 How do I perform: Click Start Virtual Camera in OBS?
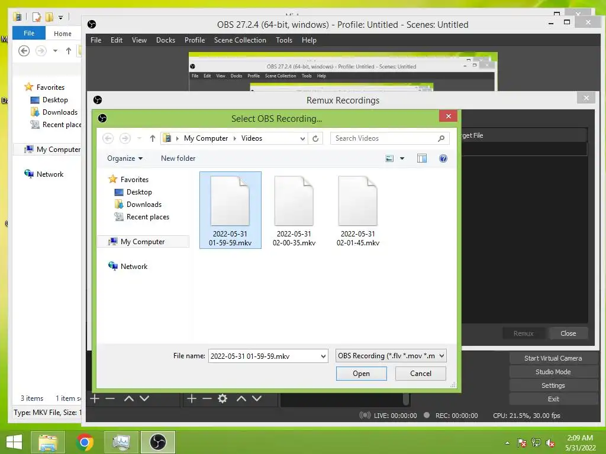click(553, 358)
